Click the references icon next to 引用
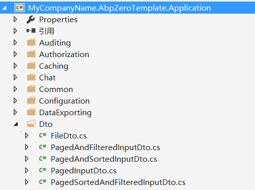Viewport: 255px width, 190px height. point(31,31)
